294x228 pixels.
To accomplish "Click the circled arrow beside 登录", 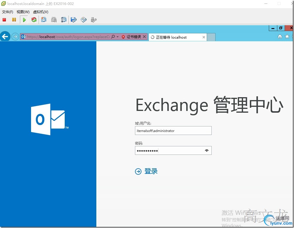I will [x=138, y=171].
